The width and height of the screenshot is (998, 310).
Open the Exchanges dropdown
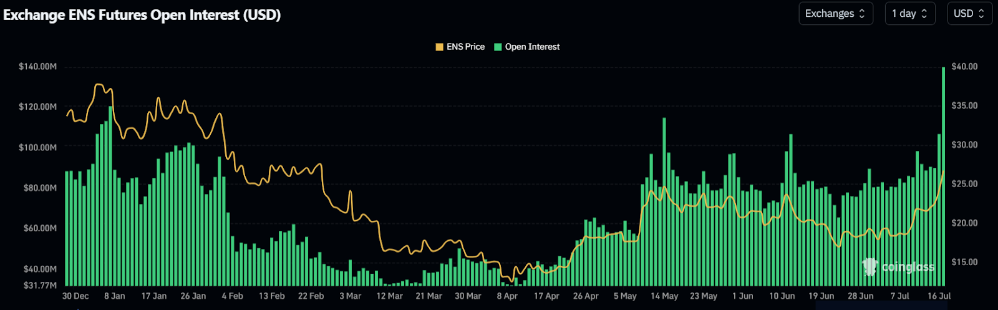pyautogui.click(x=836, y=13)
